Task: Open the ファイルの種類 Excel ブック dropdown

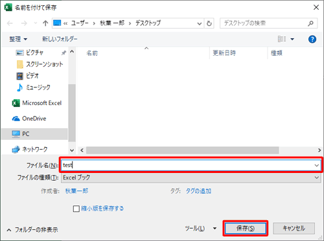Action: [x=191, y=178]
